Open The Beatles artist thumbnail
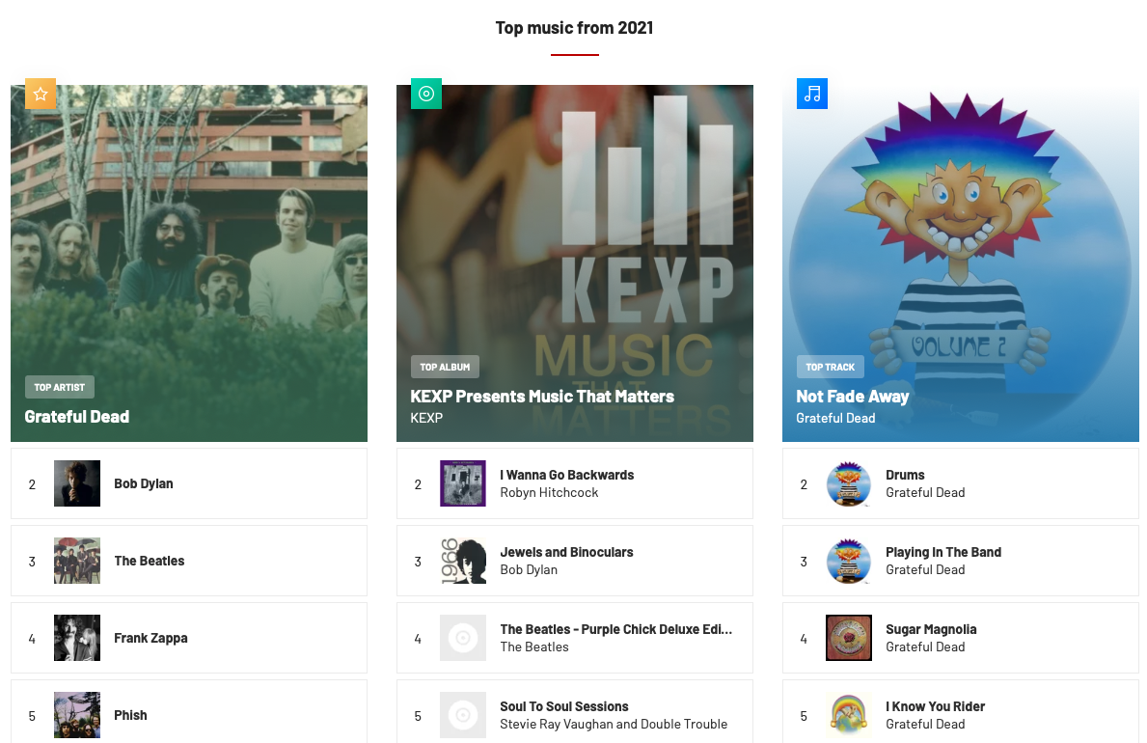Image resolution: width=1147 pixels, height=743 pixels. pos(77,561)
